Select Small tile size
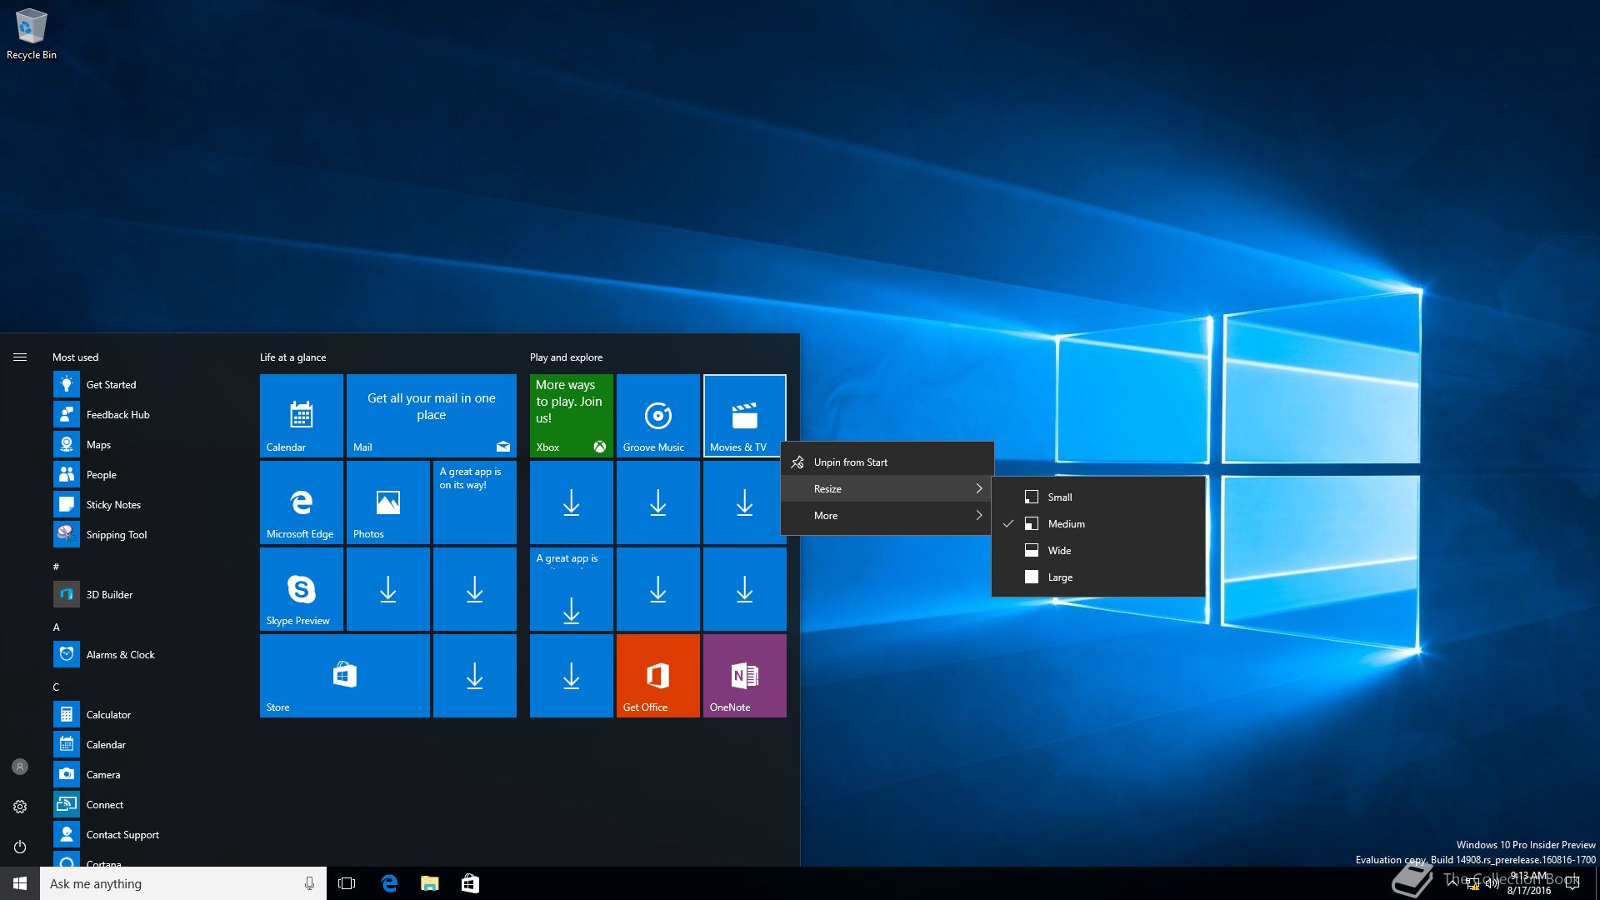 [x=1098, y=497]
